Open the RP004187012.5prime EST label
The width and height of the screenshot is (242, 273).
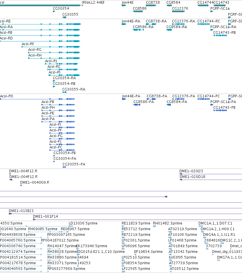(x=60, y=240)
